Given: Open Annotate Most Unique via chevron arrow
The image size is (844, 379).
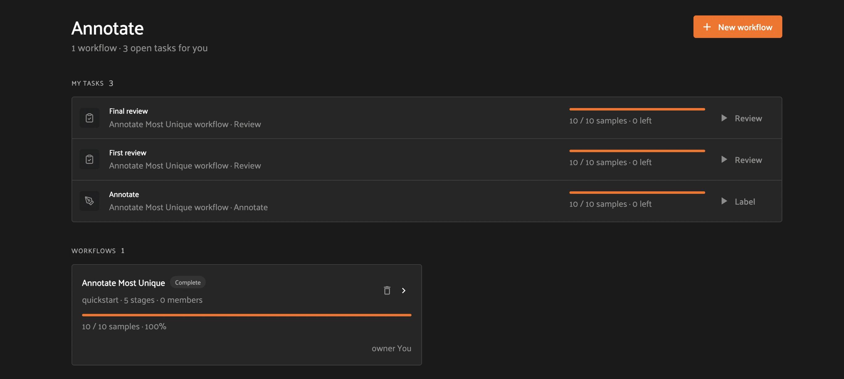Looking at the screenshot, I should point(404,290).
